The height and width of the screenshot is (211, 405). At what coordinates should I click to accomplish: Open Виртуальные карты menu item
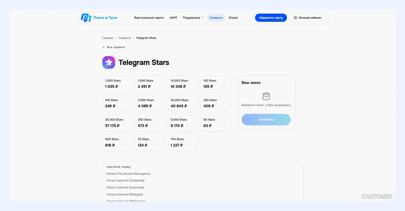[x=149, y=18]
